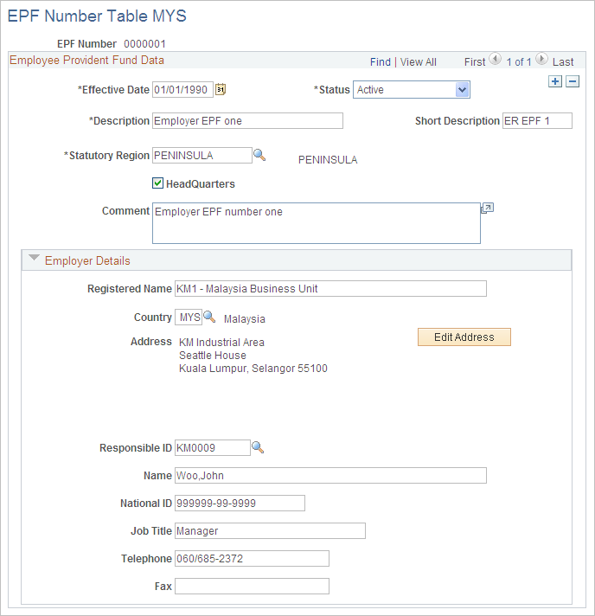
Task: Select the address line 'Seattle House'
Action: [x=213, y=355]
